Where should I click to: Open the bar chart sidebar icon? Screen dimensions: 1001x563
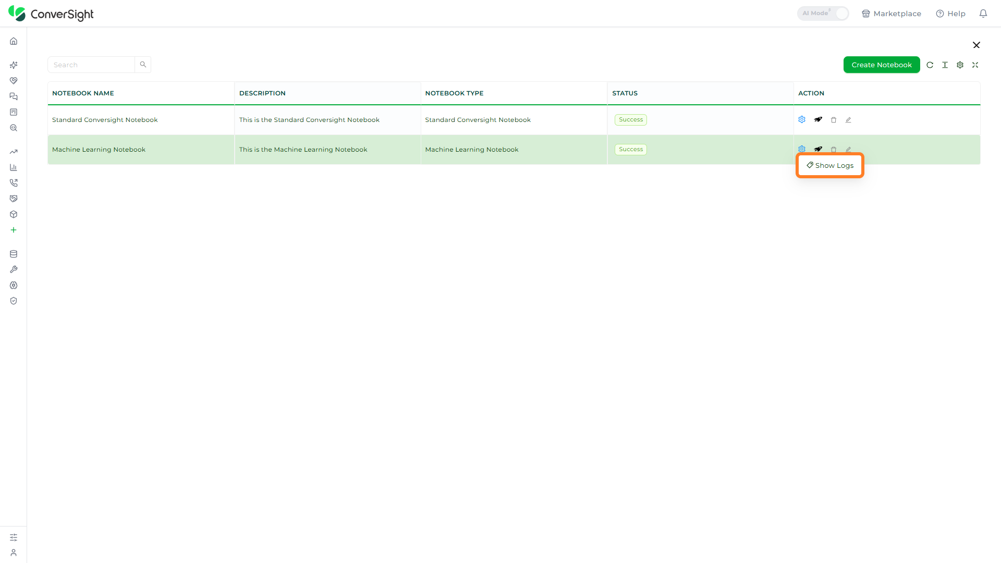pyautogui.click(x=14, y=167)
